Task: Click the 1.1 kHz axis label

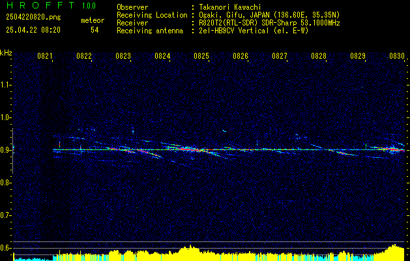Action: click(5, 85)
